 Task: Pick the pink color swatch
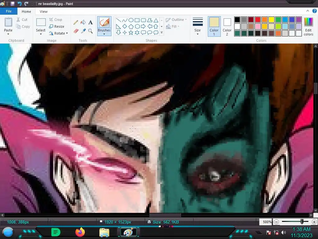(258, 26)
